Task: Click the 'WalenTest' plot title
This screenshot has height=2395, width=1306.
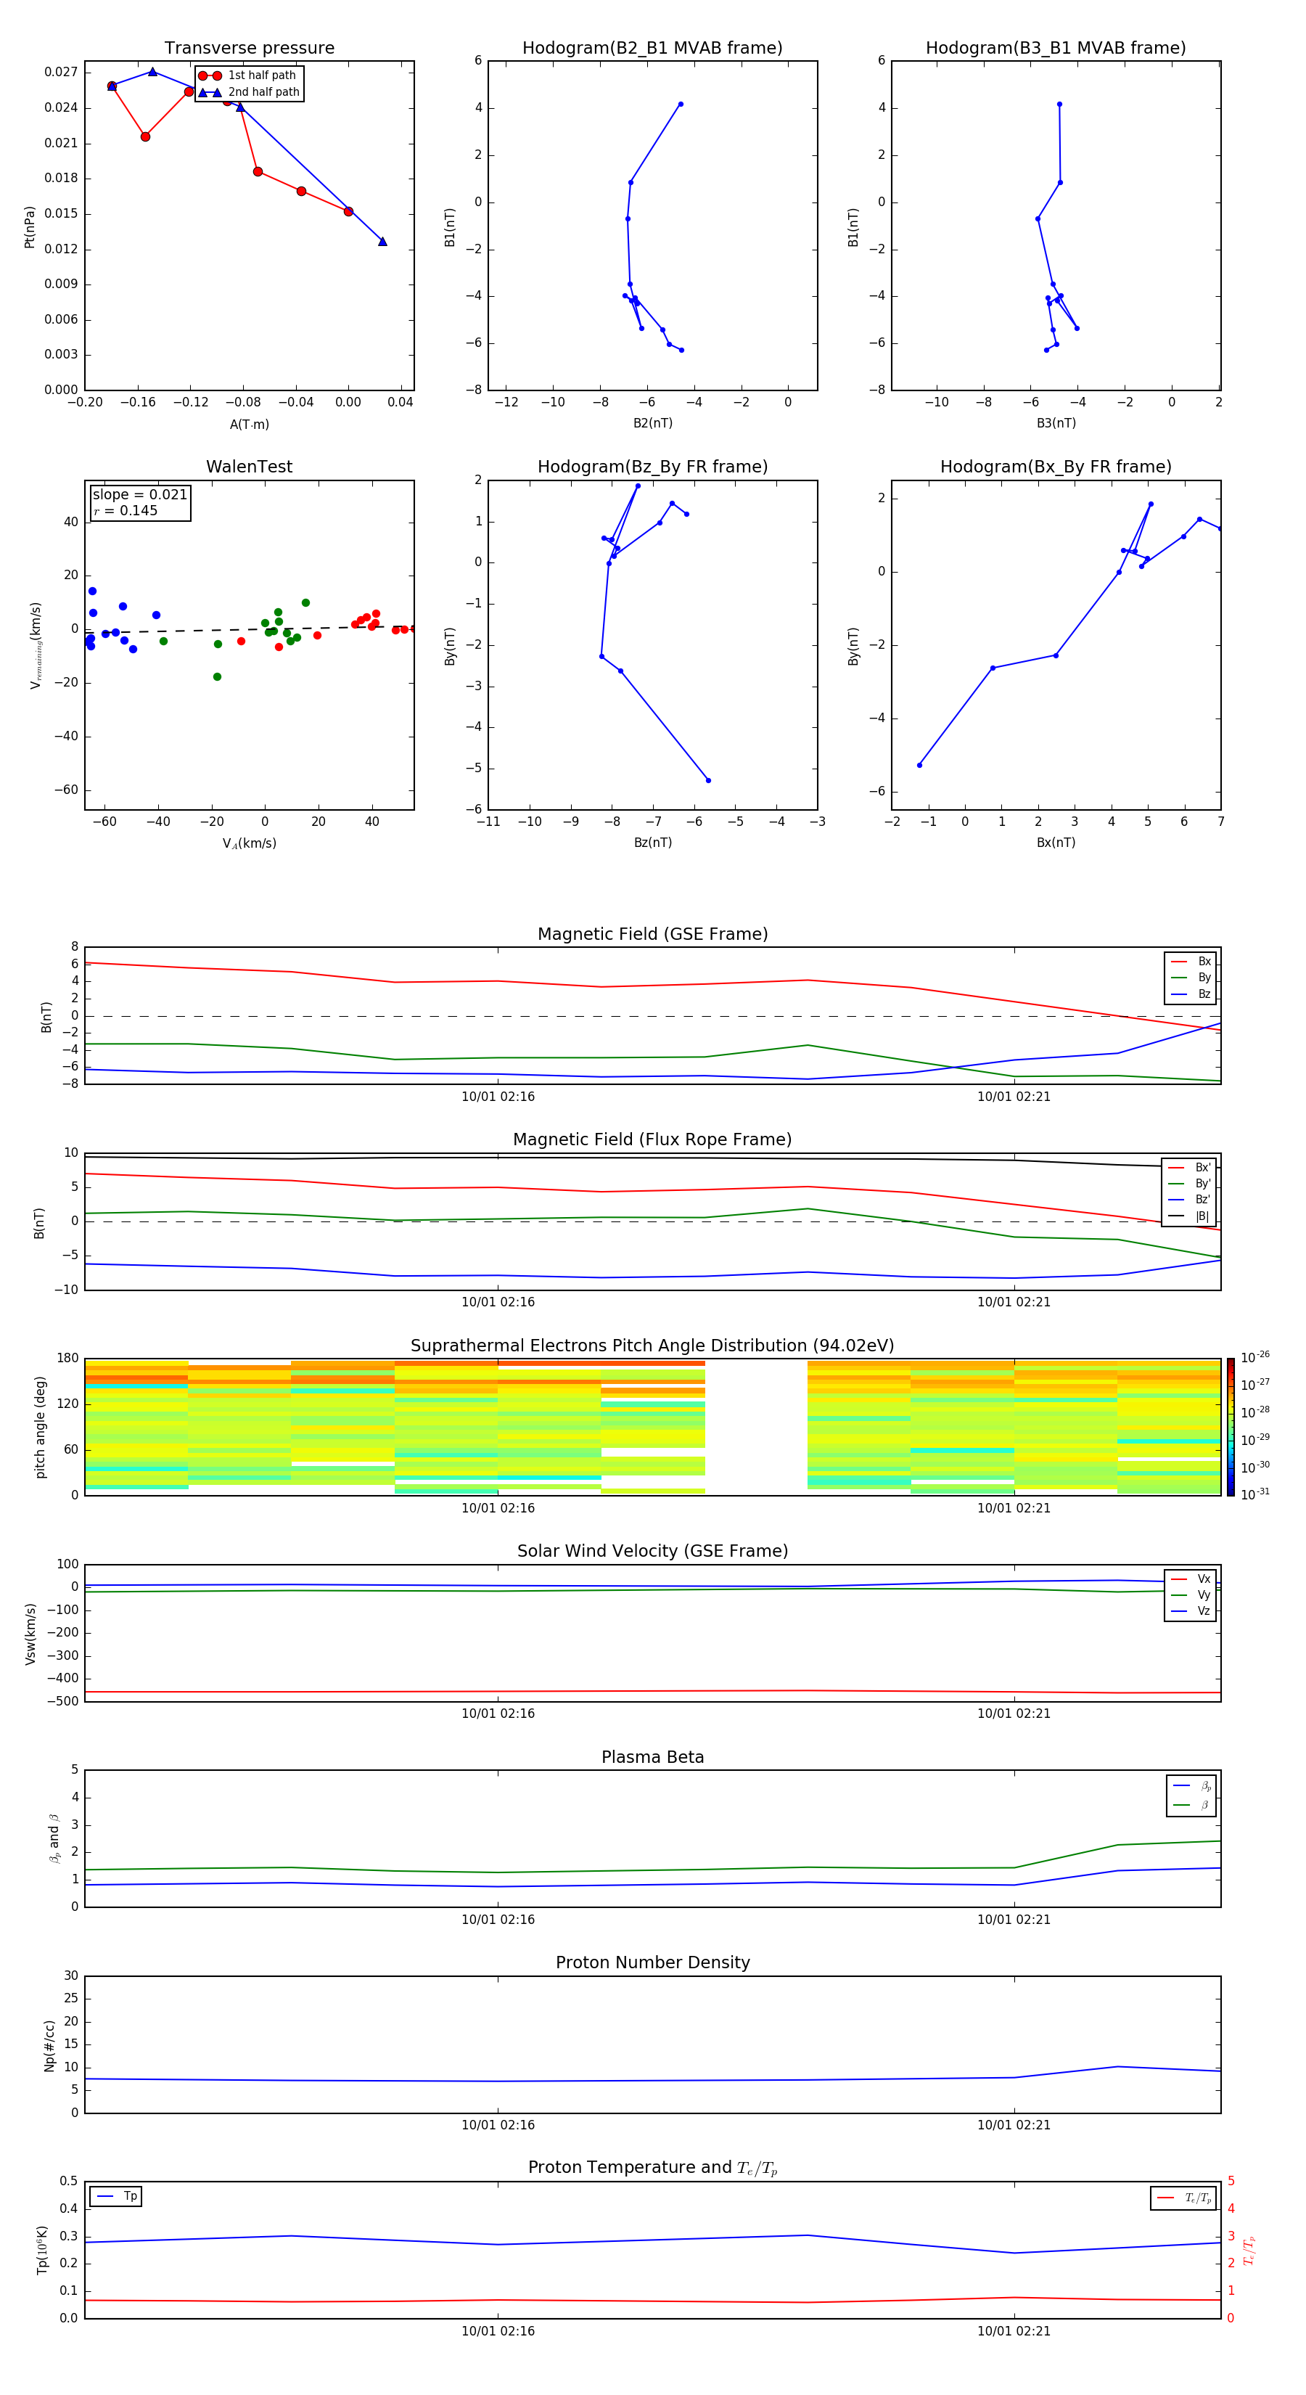Action: [x=249, y=467]
